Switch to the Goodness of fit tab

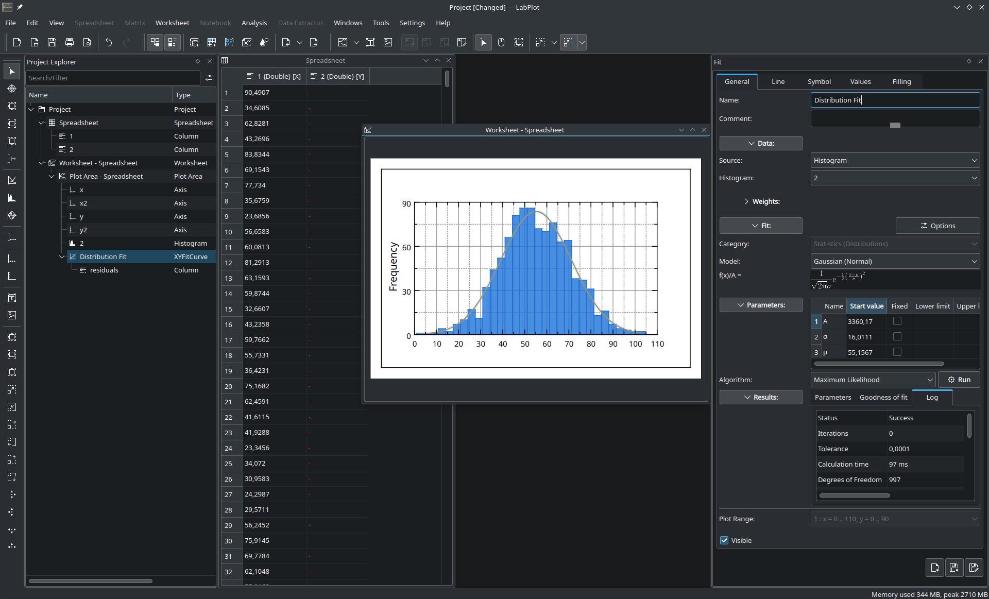(x=883, y=397)
